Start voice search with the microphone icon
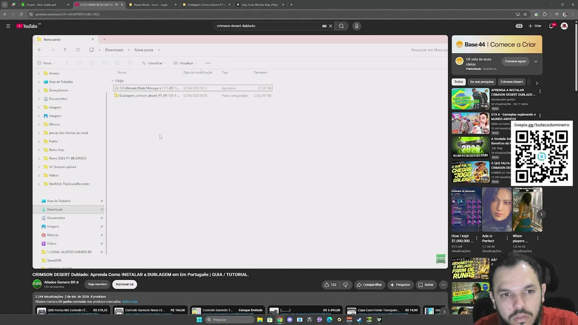 click(357, 26)
